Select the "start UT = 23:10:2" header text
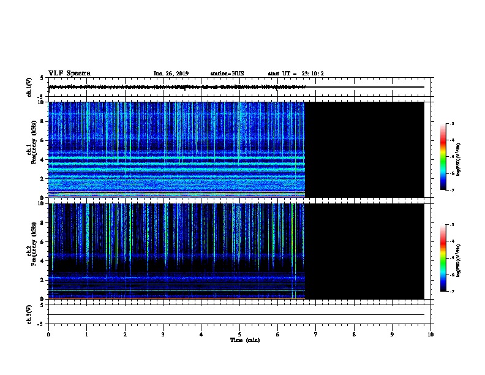 coord(296,74)
